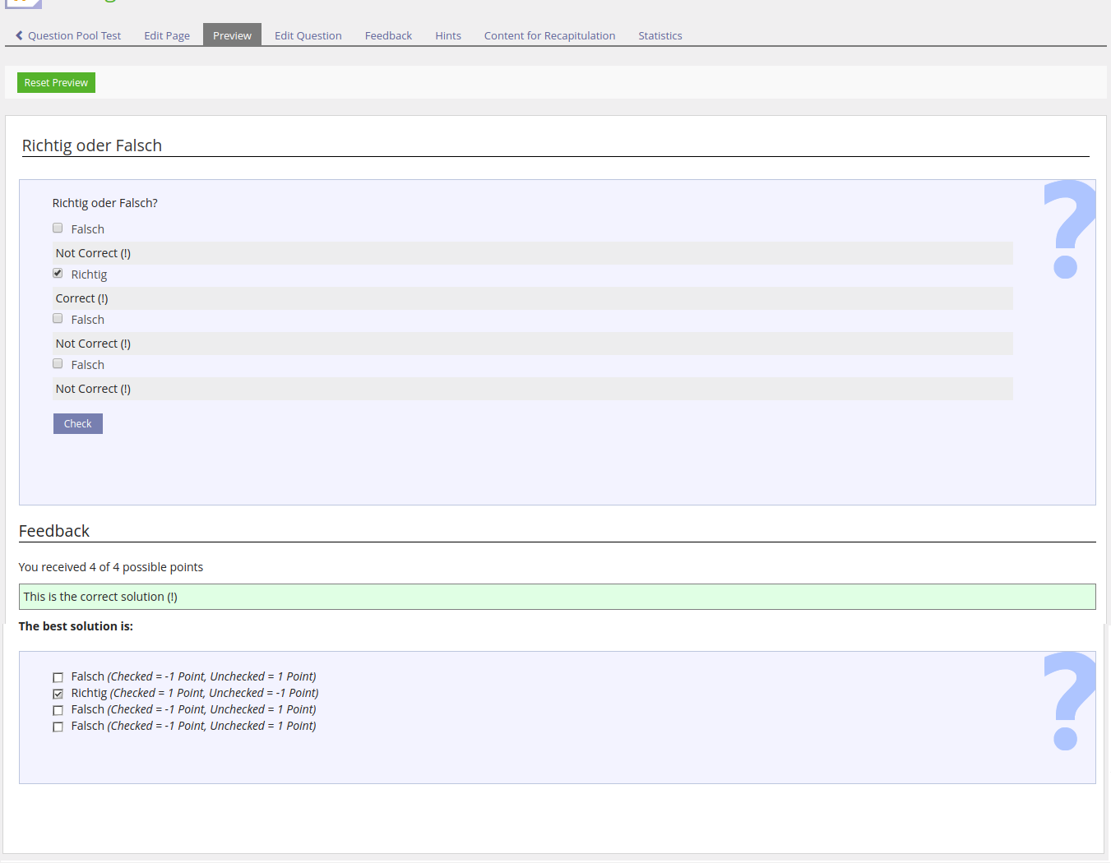Image resolution: width=1111 pixels, height=863 pixels.
Task: Tick the first Falsch checkbox in the question
Action: [58, 228]
